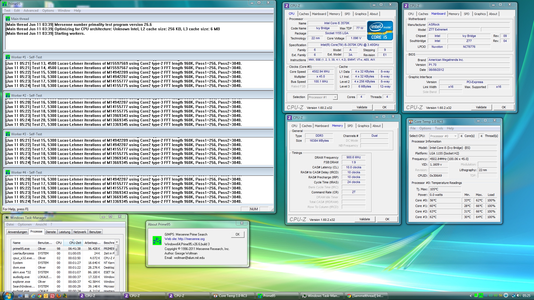Open Tools menu in Core Temp
Screen dimensions: 534x300
coord(439,128)
